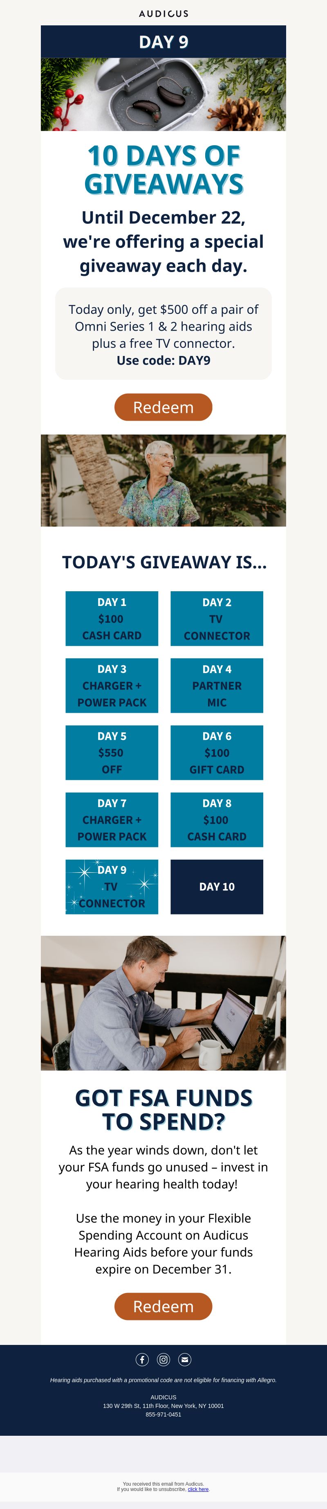Open the Day 3 Charger + Power Pack tile

[112, 685]
